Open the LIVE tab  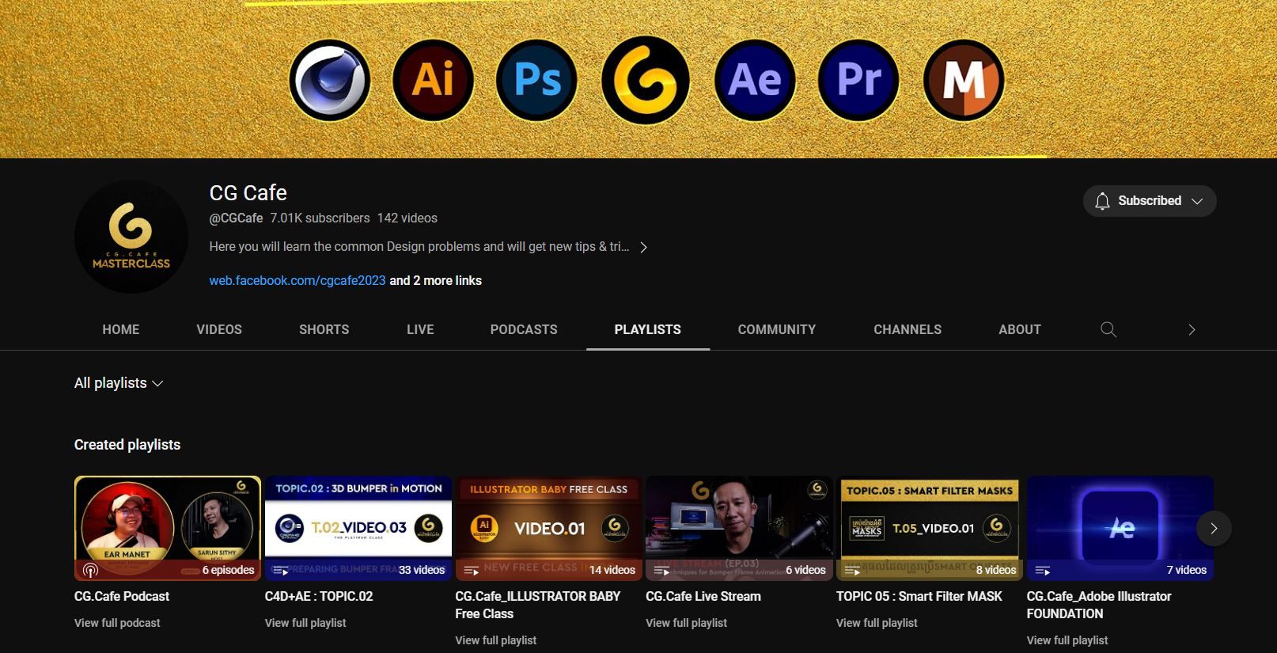(x=420, y=329)
